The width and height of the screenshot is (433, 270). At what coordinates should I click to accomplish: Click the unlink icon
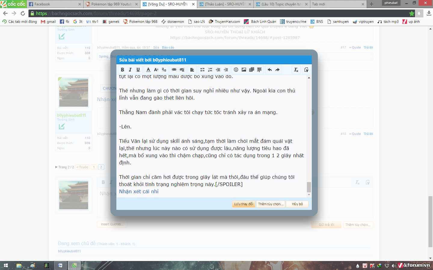pos(182,70)
